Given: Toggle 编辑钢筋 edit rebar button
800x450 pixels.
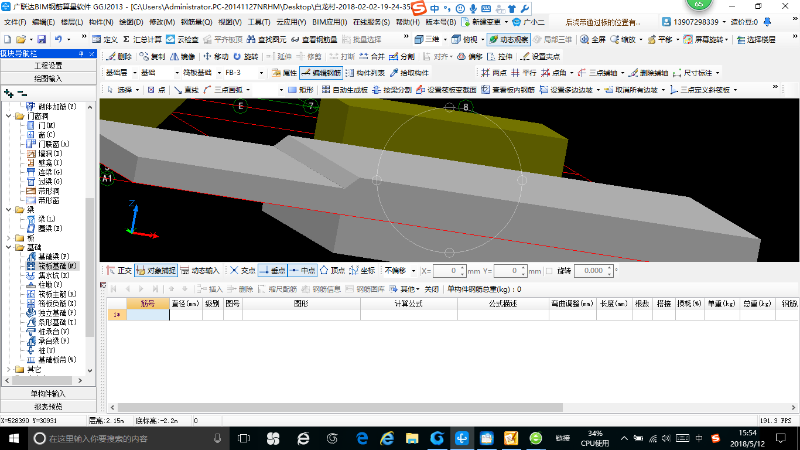Looking at the screenshot, I should tap(321, 73).
